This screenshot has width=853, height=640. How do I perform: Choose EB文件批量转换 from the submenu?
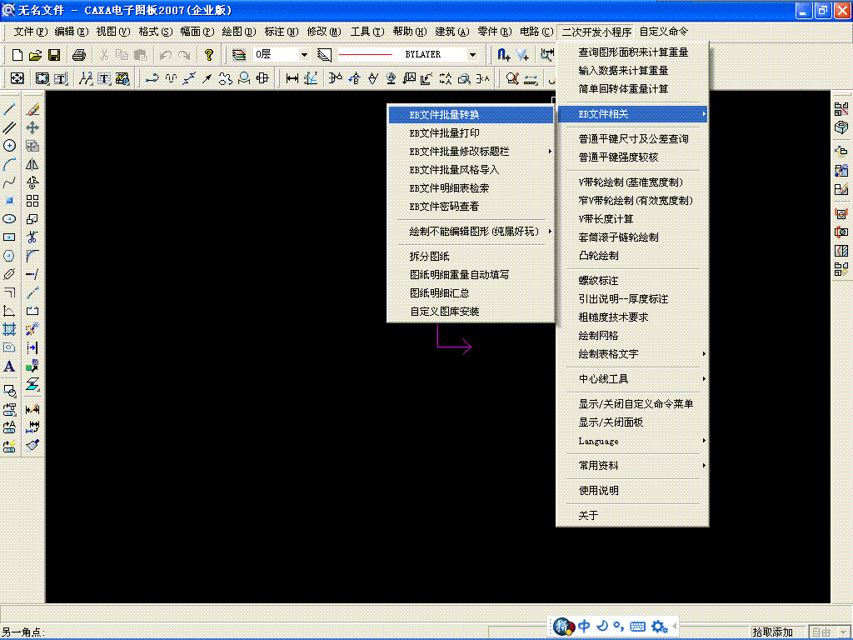click(471, 114)
